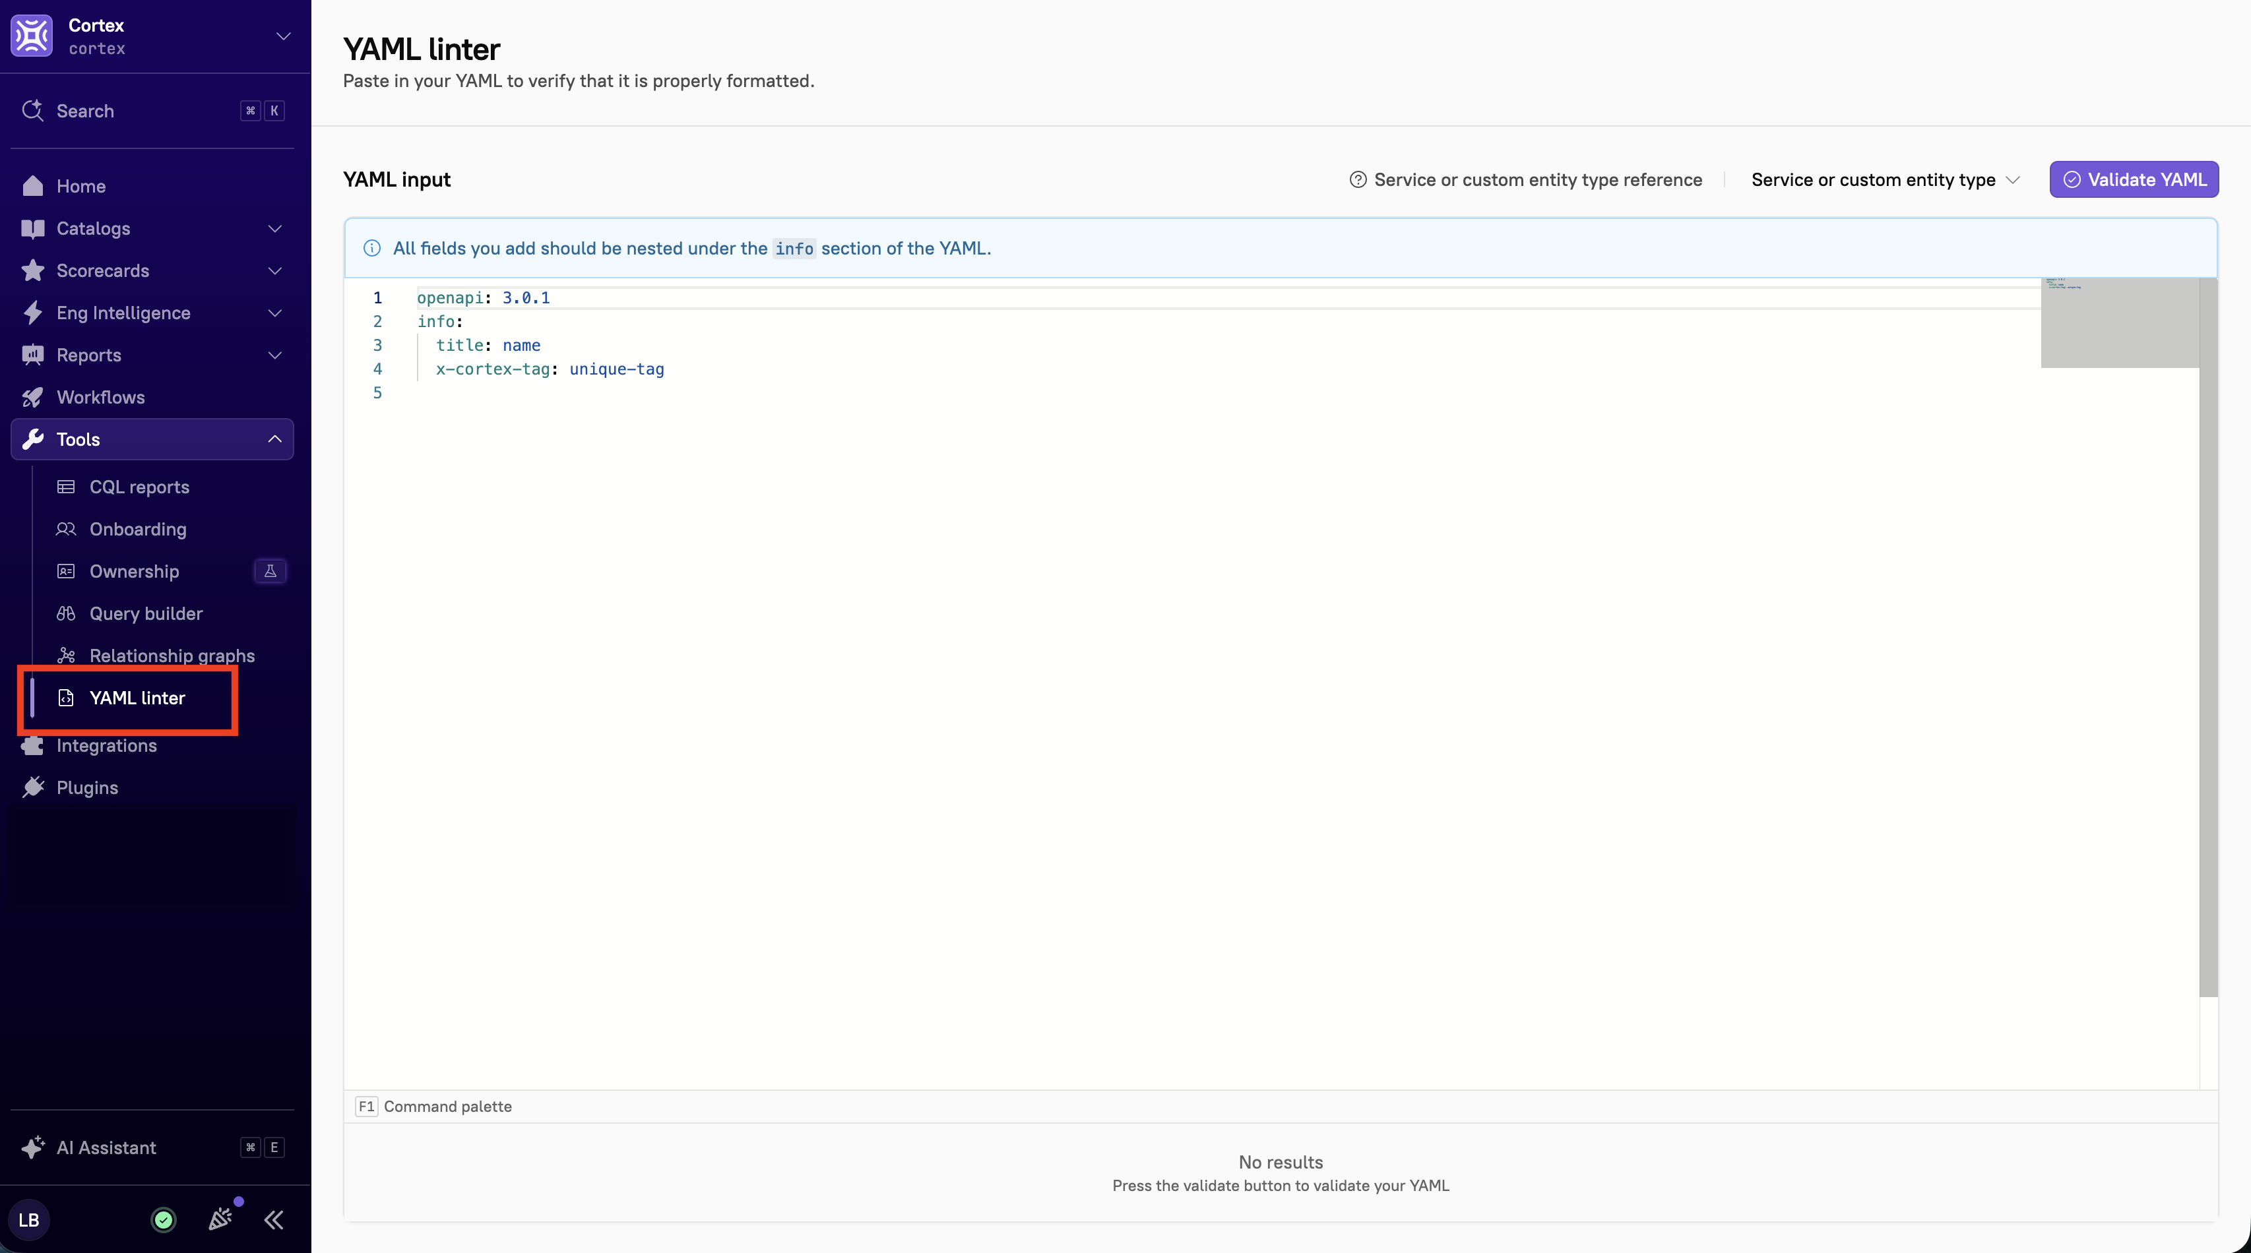Open Service or custom entity type reference link
The width and height of the screenshot is (2251, 1253).
click(1525, 179)
